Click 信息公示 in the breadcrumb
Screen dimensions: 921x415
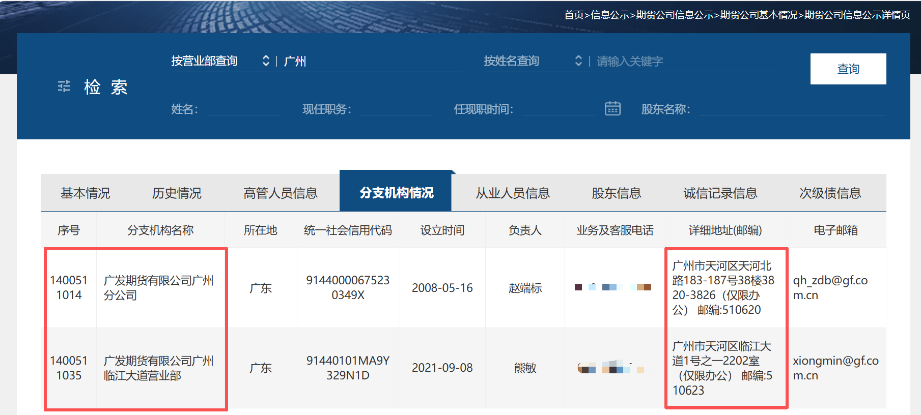point(610,15)
